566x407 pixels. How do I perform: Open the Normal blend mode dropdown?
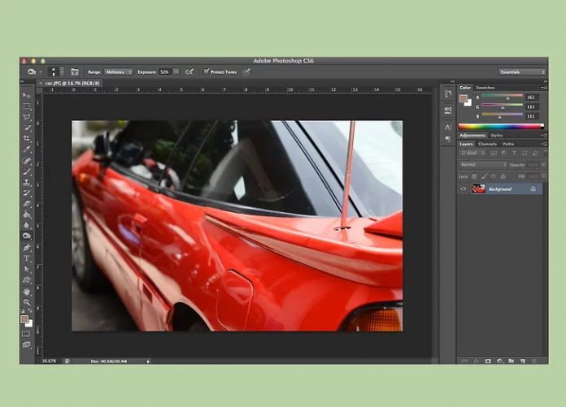tap(481, 164)
